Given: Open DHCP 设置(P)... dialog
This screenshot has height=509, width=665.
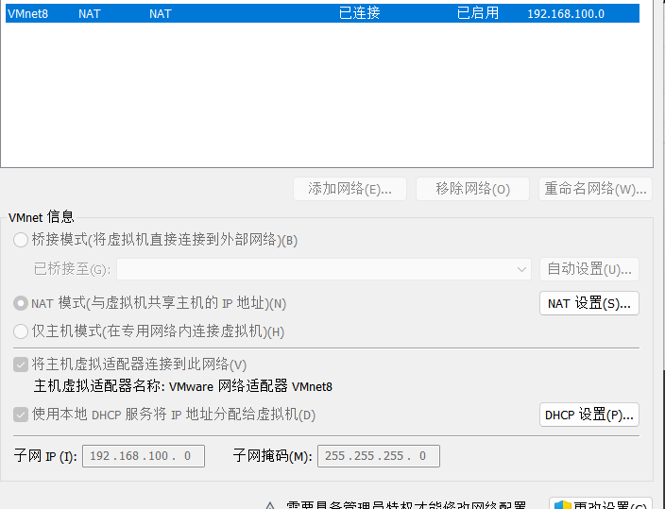Looking at the screenshot, I should [x=589, y=415].
